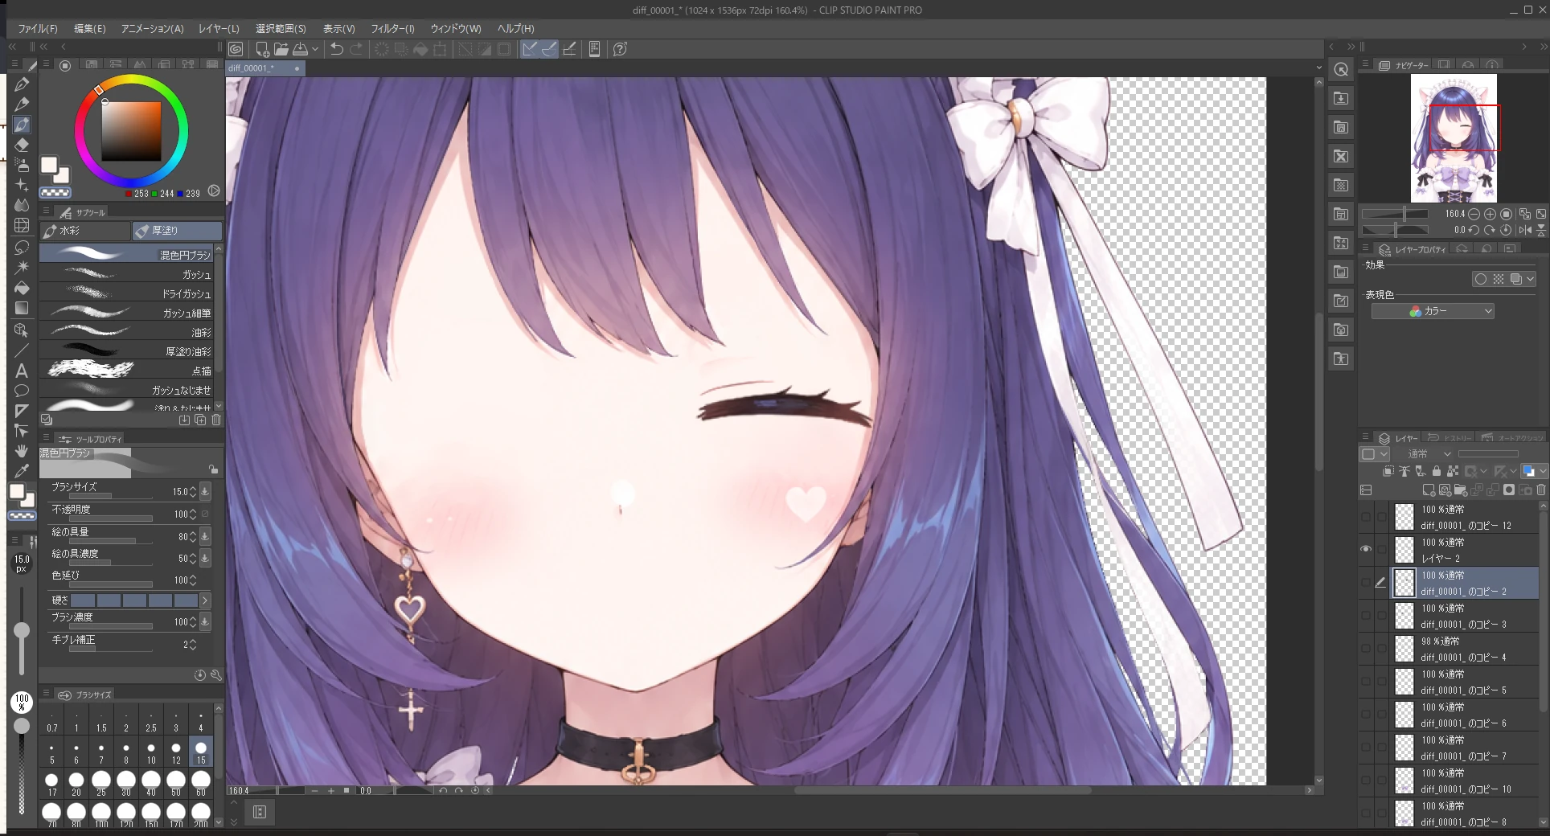Flip the canvas horizontally in Navigator
The image size is (1550, 836).
pyautogui.click(x=1525, y=230)
